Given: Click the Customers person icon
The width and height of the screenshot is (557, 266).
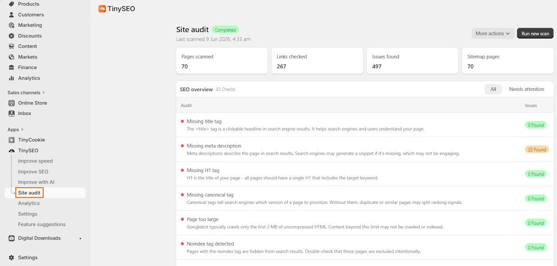Looking at the screenshot, I should pos(12,14).
